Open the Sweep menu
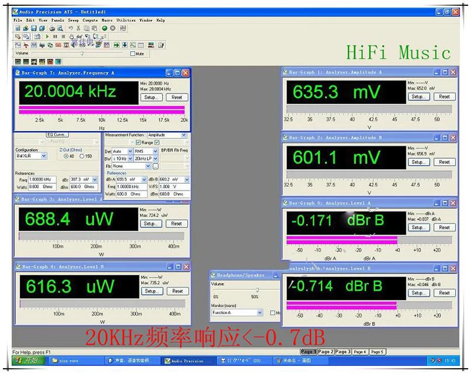The width and height of the screenshot is (471, 374). (x=73, y=20)
